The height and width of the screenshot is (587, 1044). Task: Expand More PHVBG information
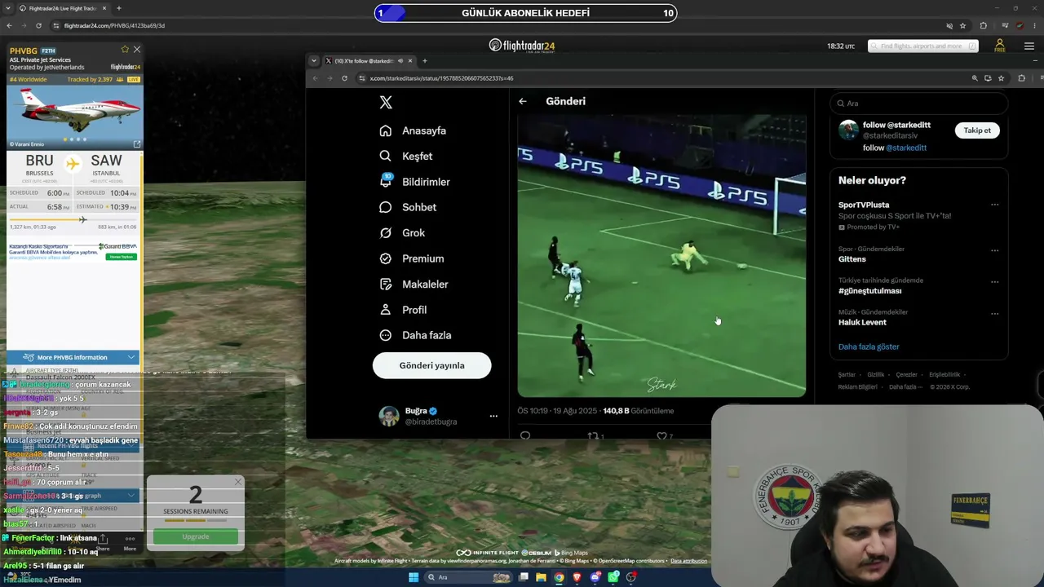[73, 357]
